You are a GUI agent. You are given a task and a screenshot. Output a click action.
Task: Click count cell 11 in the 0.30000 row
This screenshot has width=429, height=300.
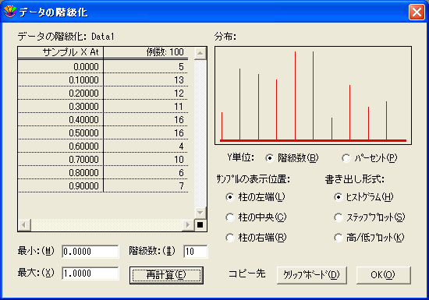click(146, 106)
